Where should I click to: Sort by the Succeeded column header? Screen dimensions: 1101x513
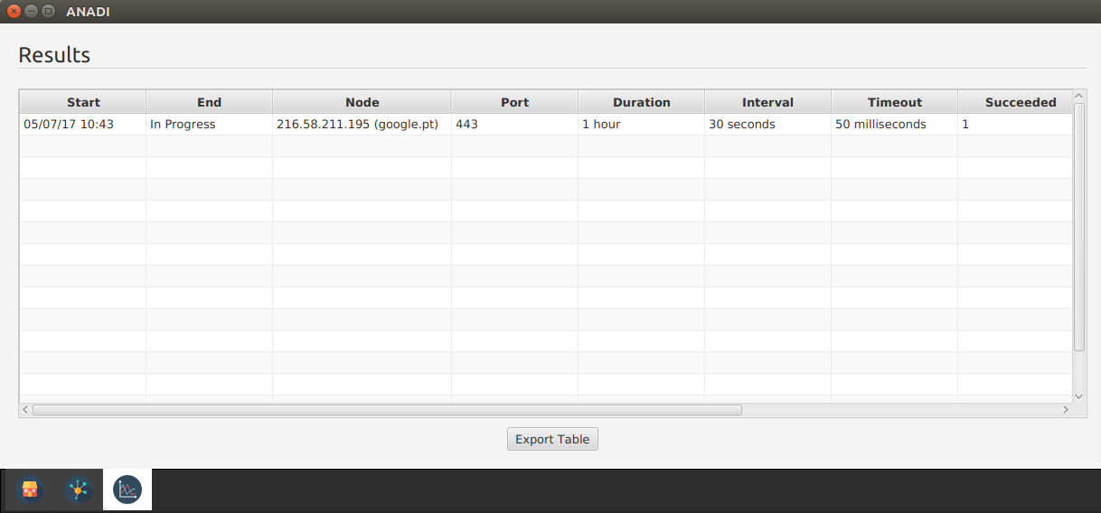tap(1015, 102)
